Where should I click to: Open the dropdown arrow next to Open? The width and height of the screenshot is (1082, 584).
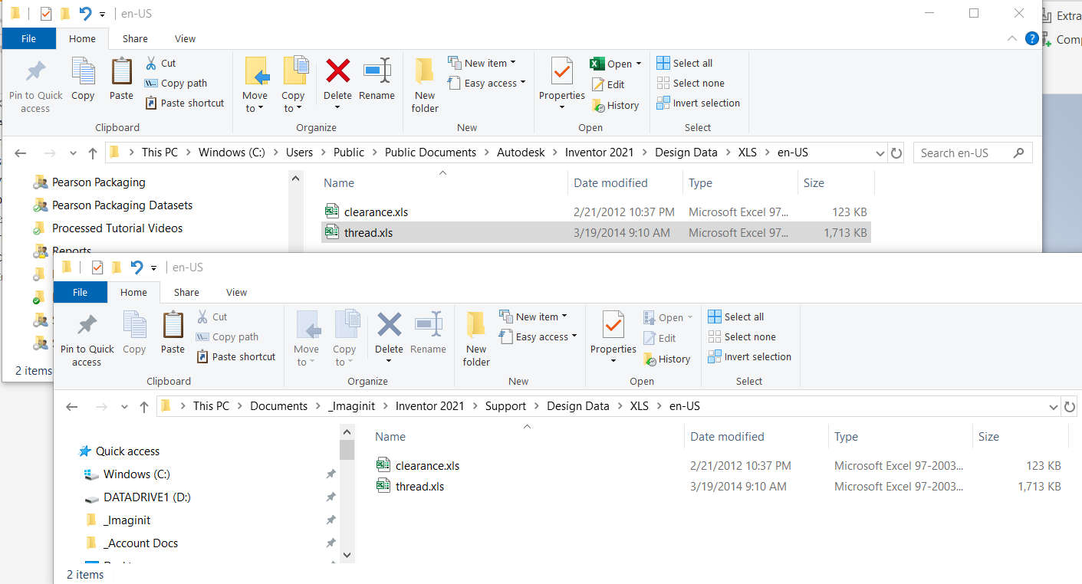coord(639,63)
